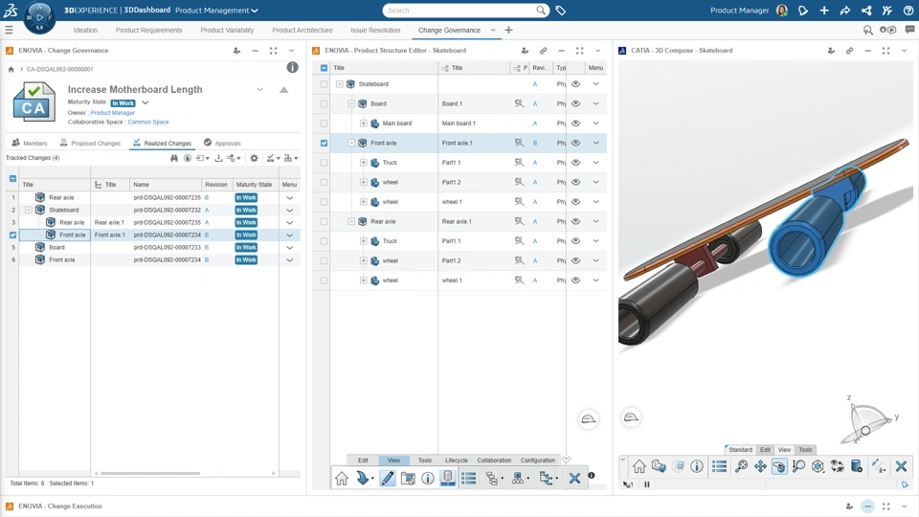Click Home icon in CATIA 3D Compose toolbar

(x=639, y=466)
